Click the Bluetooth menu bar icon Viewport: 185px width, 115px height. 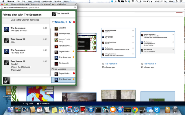(140, 1)
